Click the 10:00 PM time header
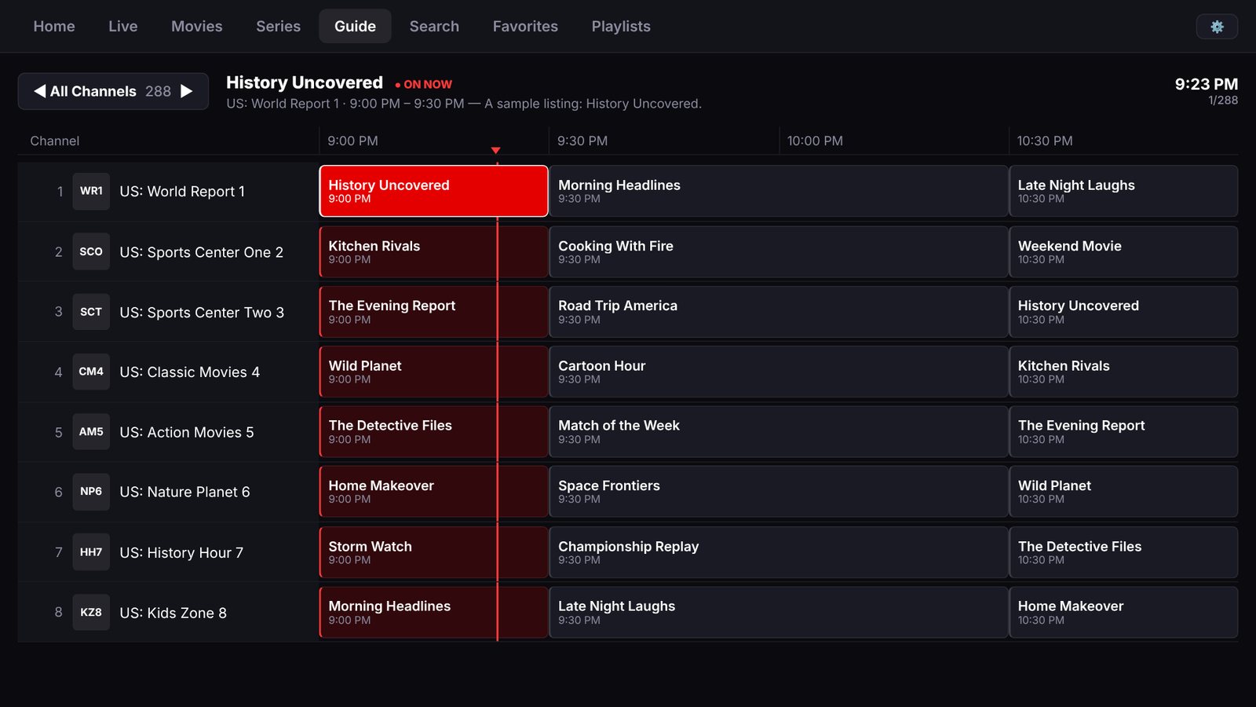This screenshot has height=707, width=1256. 815,141
